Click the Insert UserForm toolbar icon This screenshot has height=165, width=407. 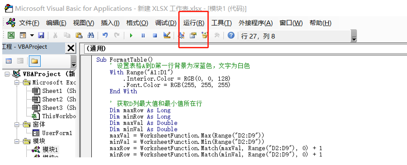tap(24, 36)
